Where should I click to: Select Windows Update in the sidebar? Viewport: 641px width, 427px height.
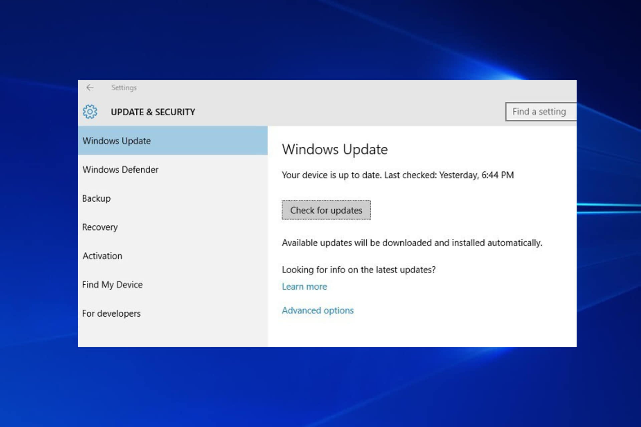(x=116, y=141)
